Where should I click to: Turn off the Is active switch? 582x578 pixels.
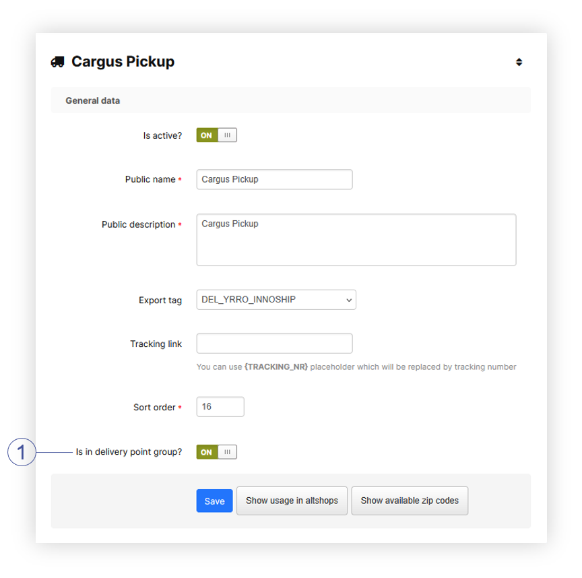pos(216,135)
